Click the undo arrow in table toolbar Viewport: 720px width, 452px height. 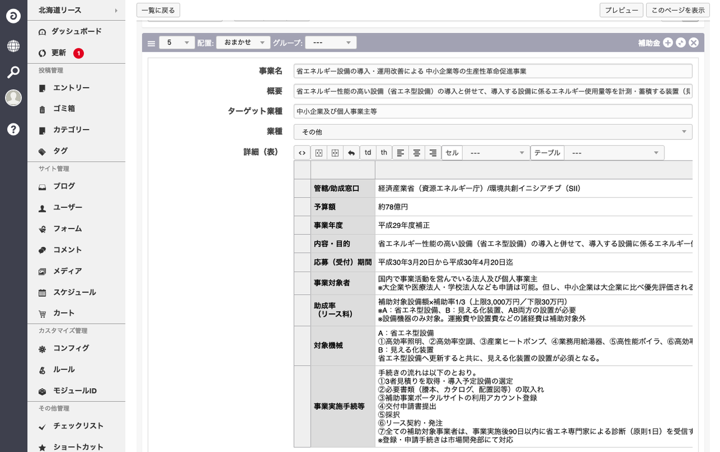coord(351,153)
